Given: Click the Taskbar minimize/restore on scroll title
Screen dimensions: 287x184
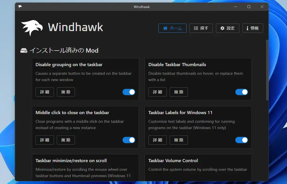Looking at the screenshot, I should [x=71, y=161].
